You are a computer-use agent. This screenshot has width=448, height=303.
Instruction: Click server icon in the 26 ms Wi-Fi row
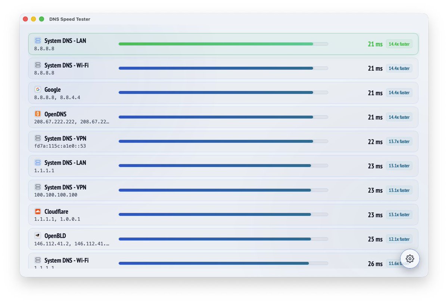point(38,260)
